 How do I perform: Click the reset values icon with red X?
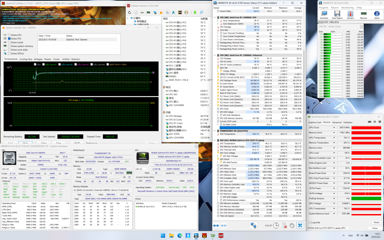point(284,225)
